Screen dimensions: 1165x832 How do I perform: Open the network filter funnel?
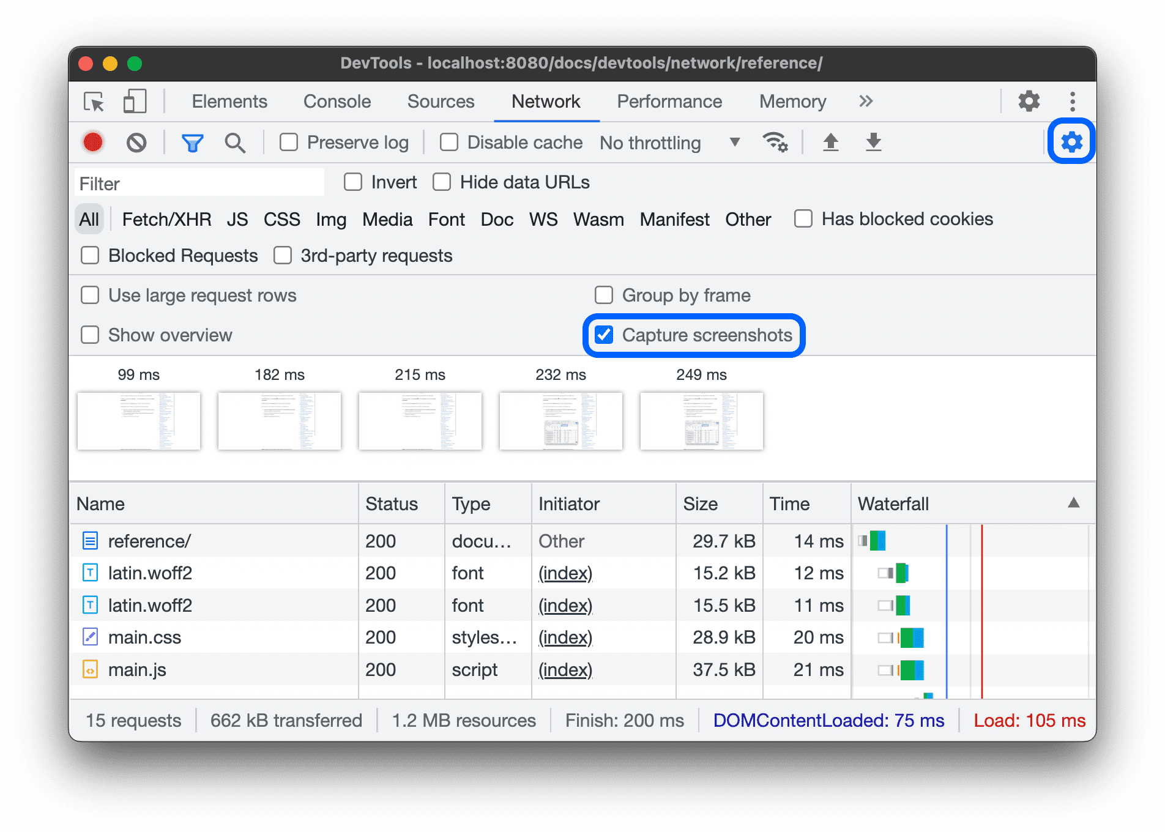pos(192,142)
